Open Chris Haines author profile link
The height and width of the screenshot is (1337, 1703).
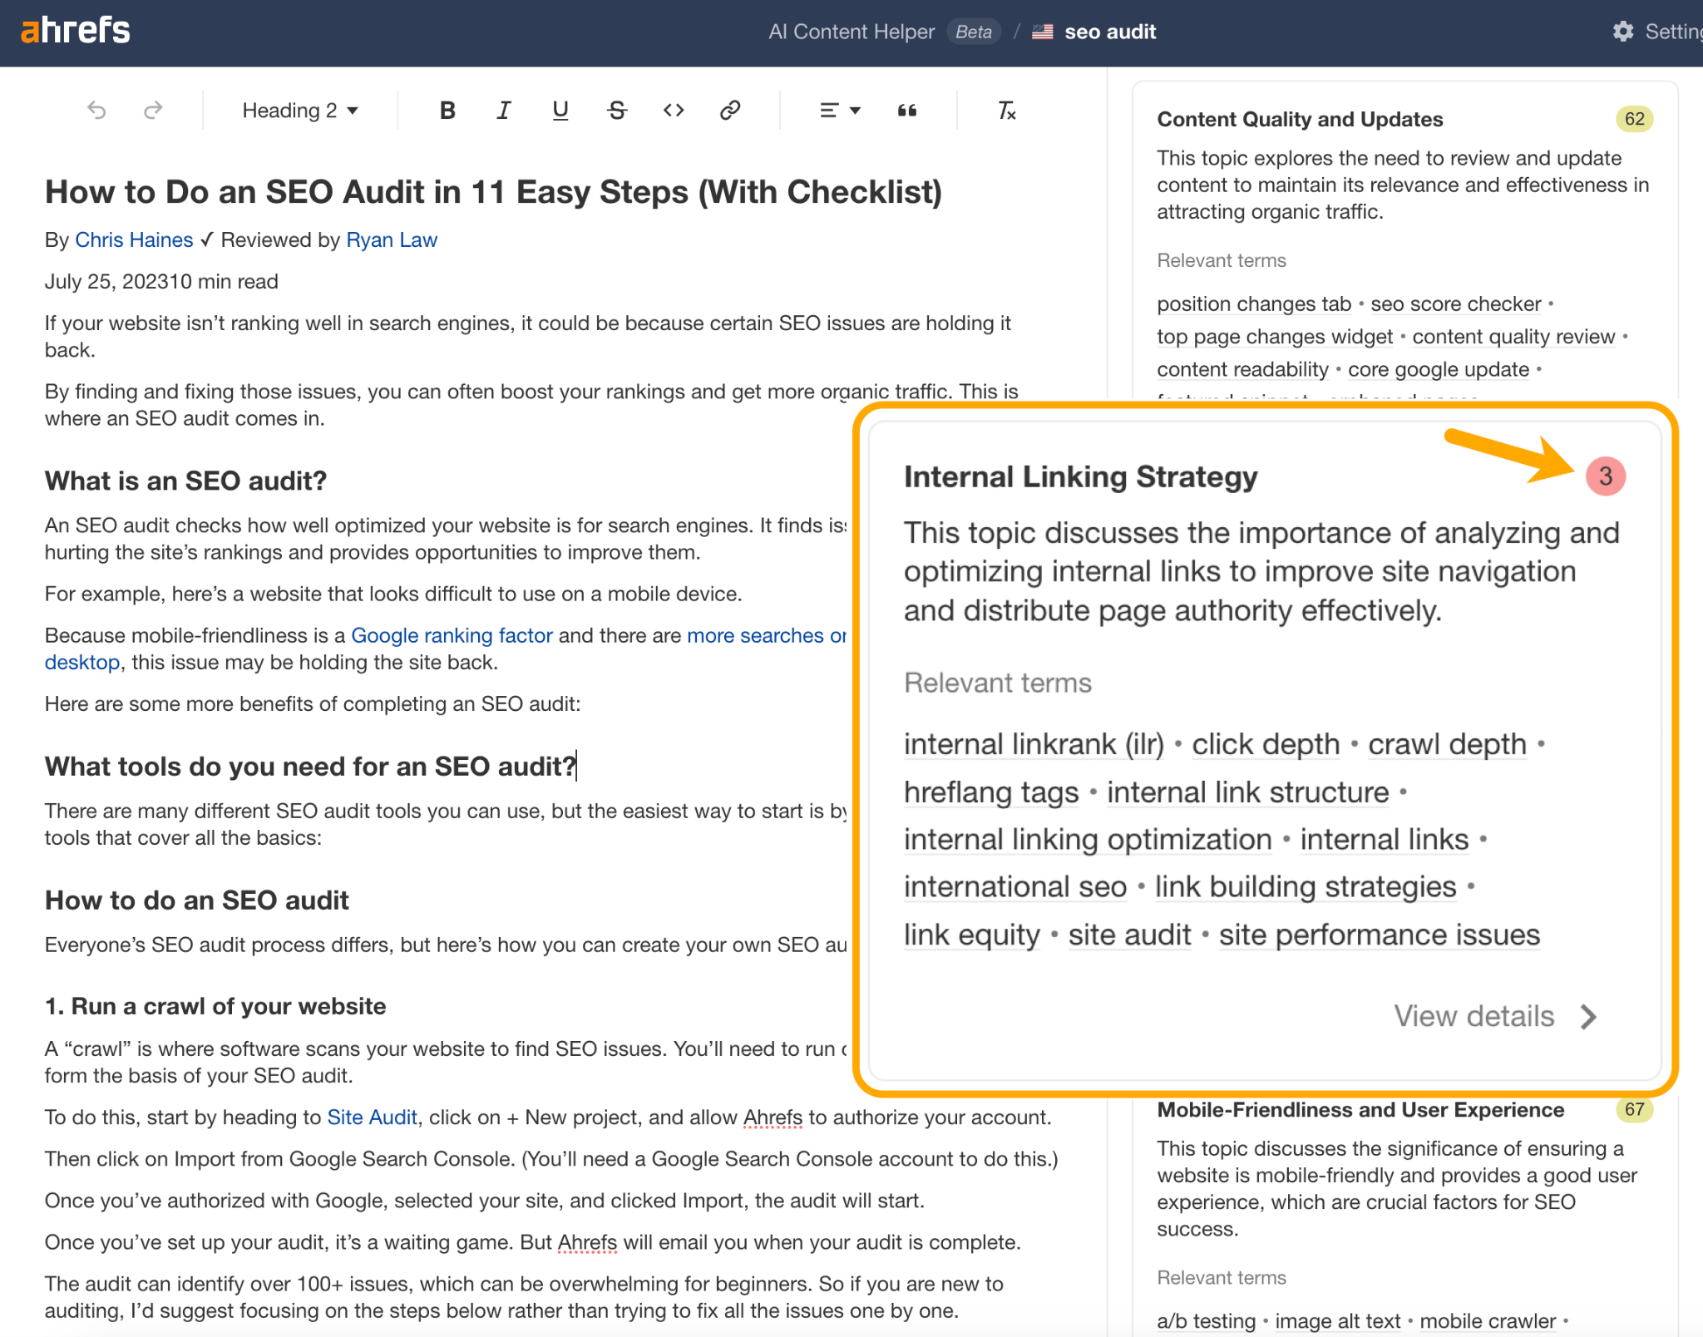(134, 239)
